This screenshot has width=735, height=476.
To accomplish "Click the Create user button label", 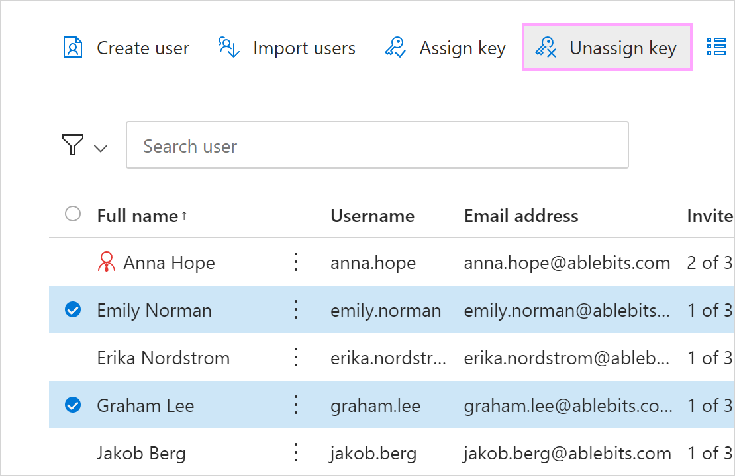I will coord(143,48).
